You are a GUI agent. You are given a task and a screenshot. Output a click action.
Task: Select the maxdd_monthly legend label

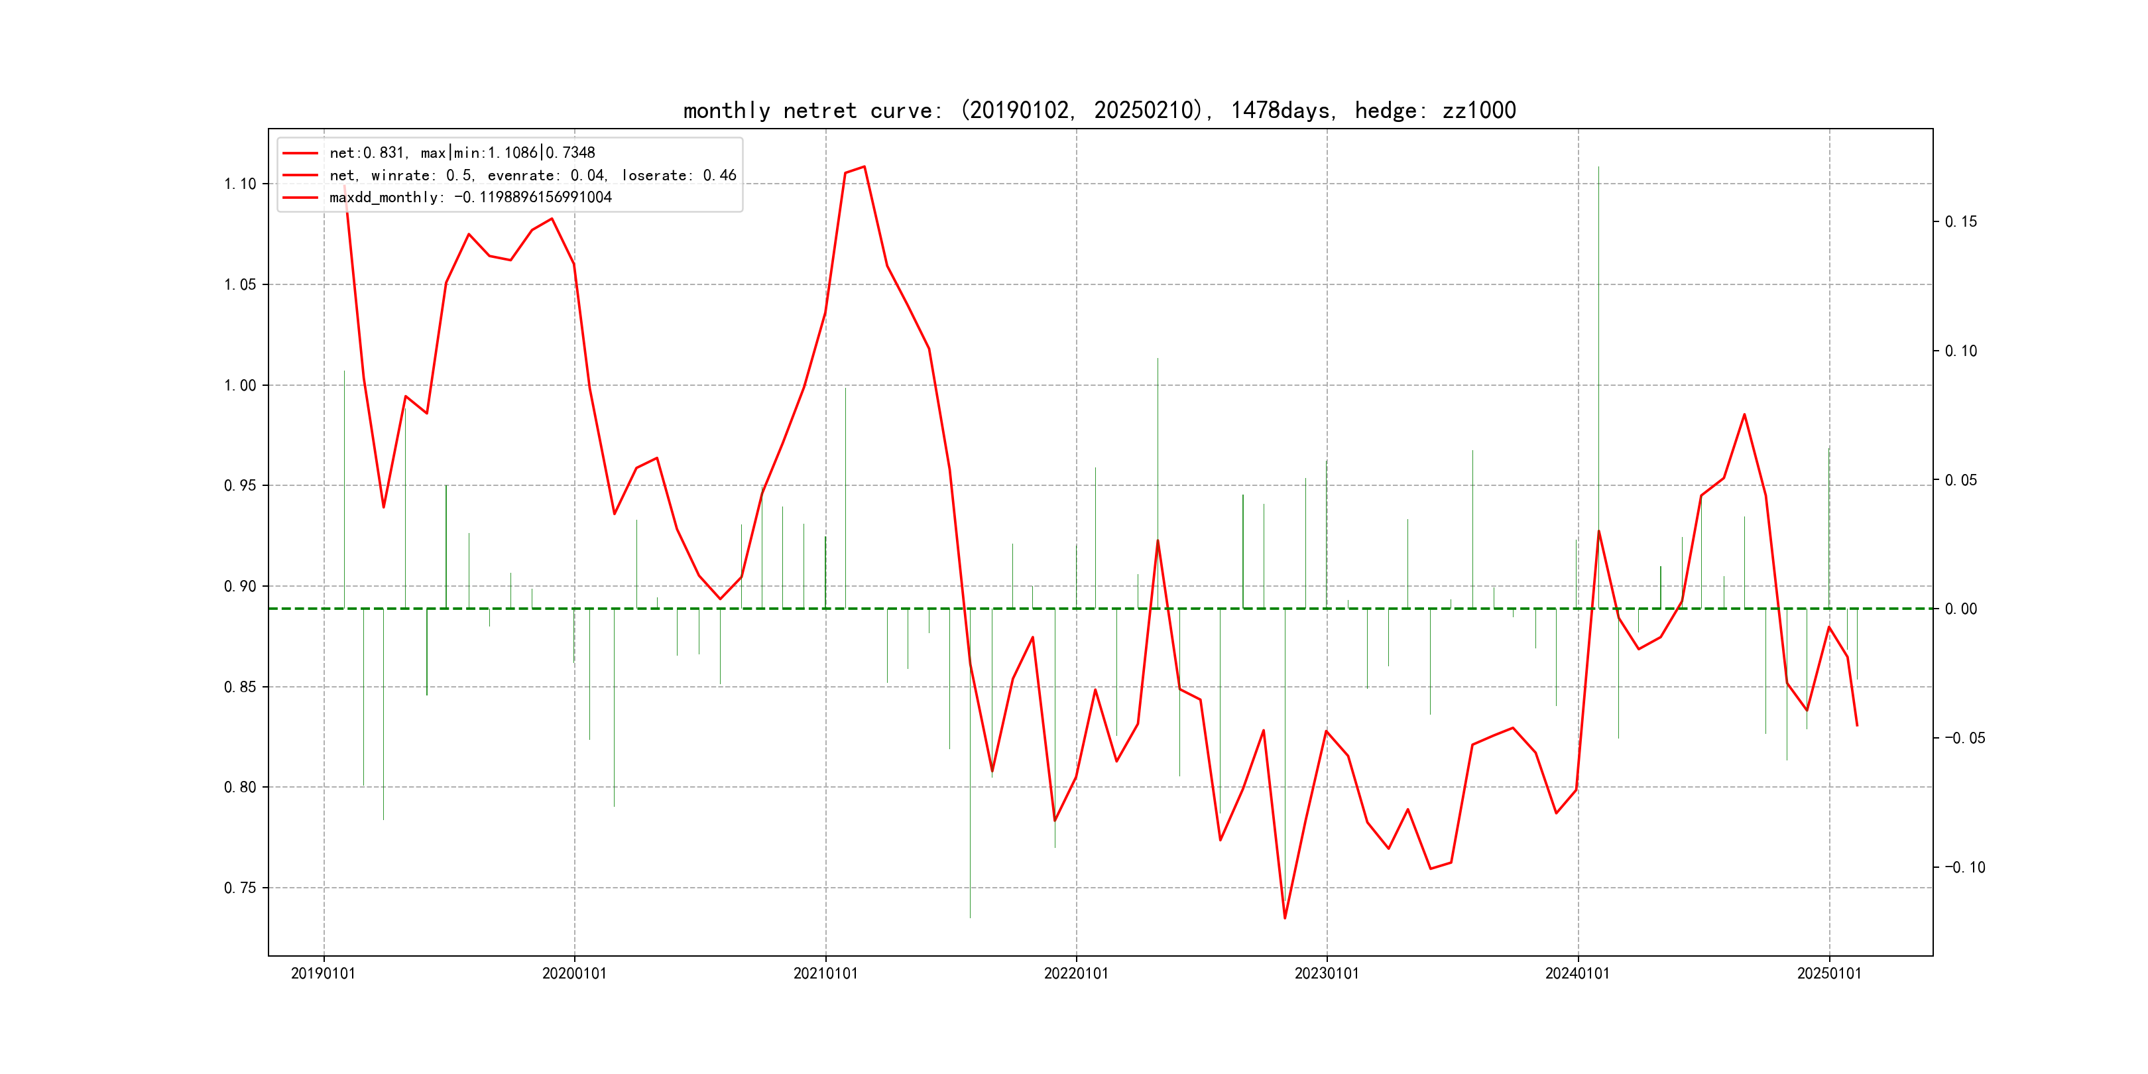(x=470, y=198)
